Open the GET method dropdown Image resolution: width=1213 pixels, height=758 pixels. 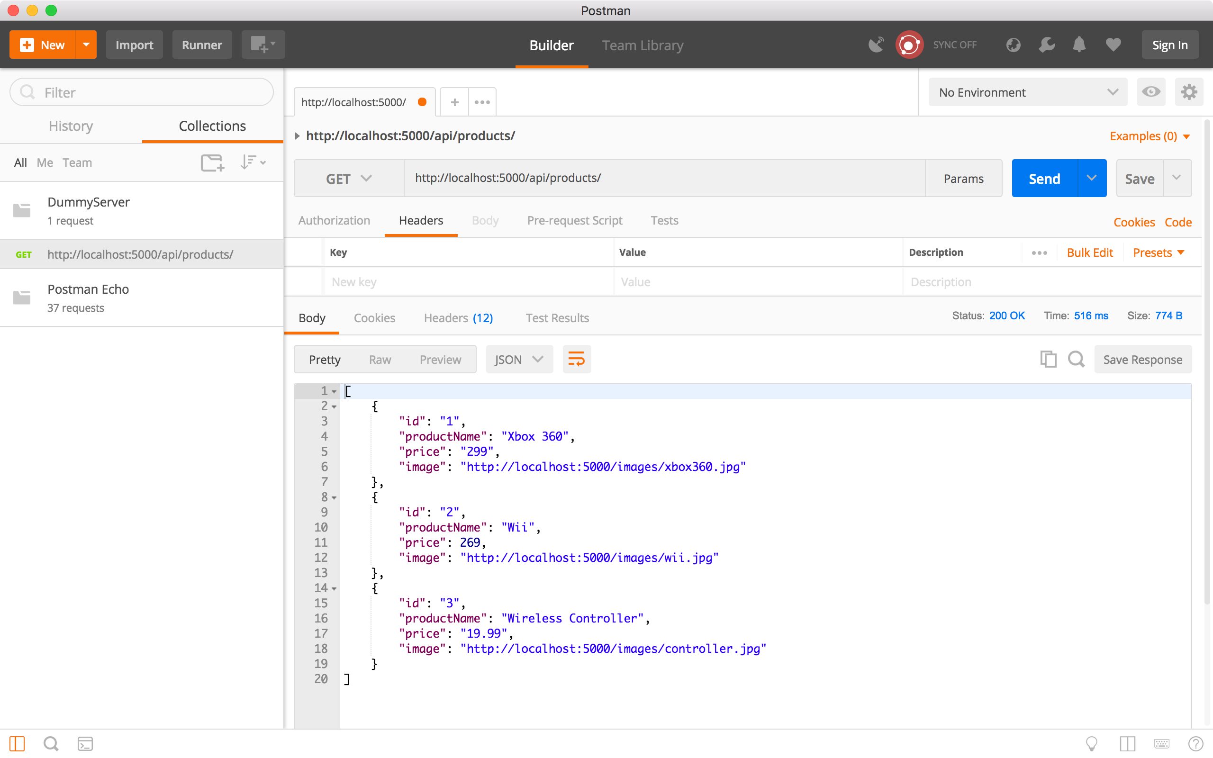349,179
